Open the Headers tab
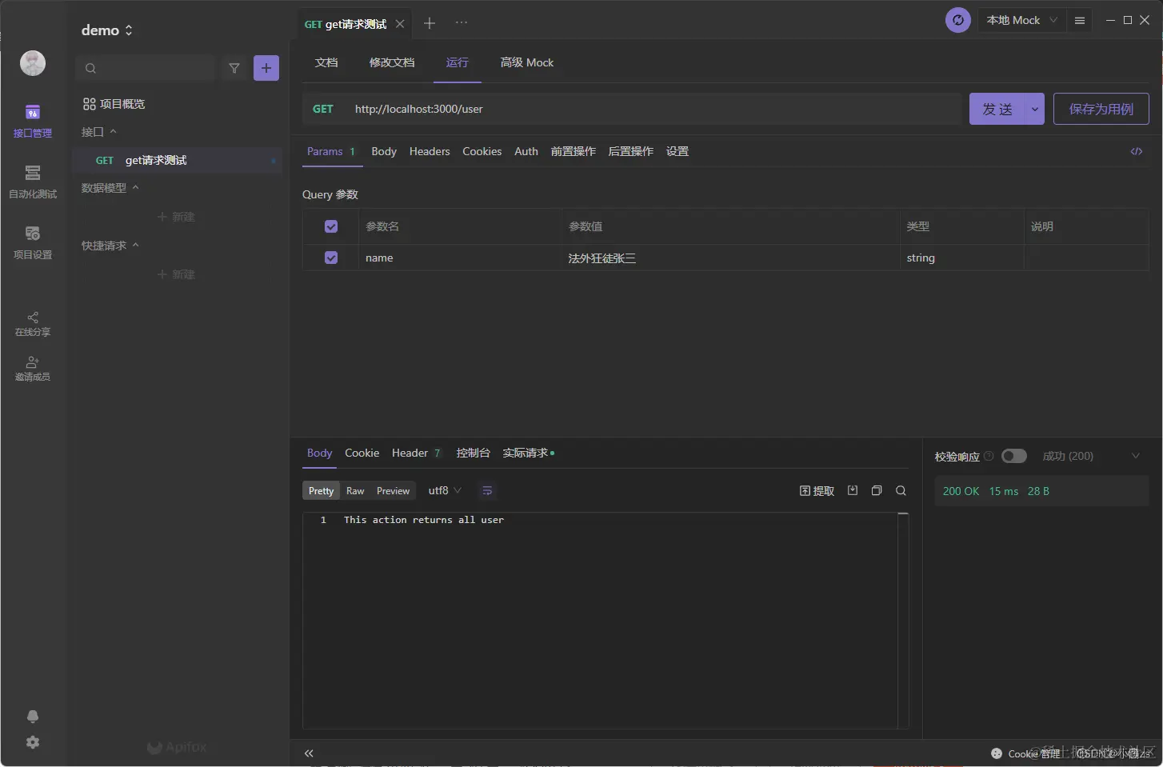 [430, 151]
